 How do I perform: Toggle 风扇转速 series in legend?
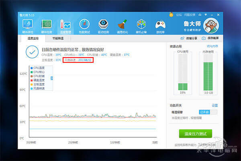coord(38,89)
